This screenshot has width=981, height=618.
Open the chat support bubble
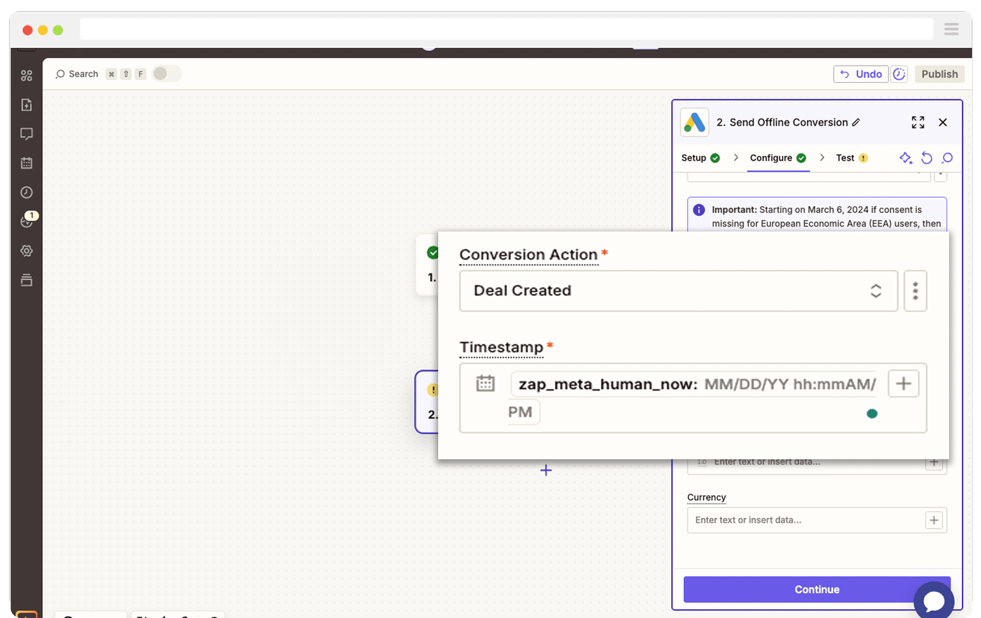[934, 600]
